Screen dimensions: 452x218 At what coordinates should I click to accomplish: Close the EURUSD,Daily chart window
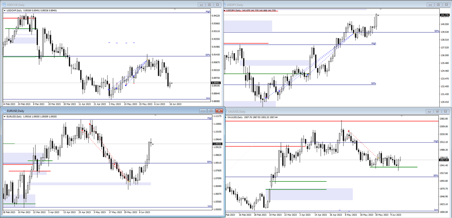[x=220, y=111]
